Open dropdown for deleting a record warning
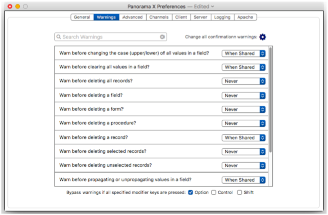The width and height of the screenshot is (328, 215). click(x=243, y=138)
